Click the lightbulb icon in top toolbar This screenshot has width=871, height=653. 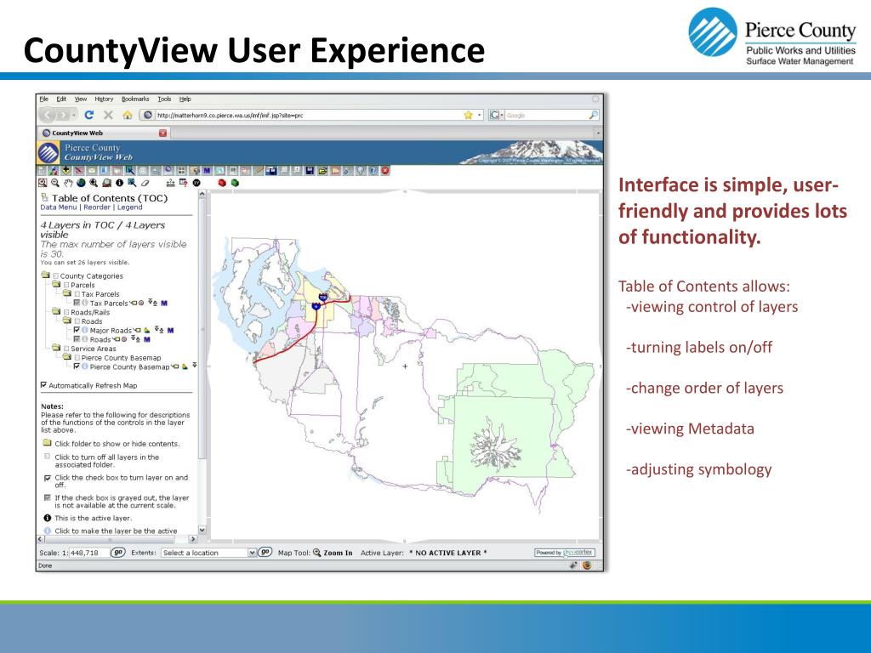tap(361, 170)
